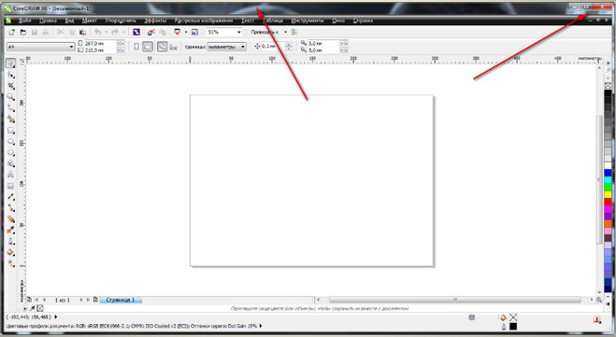Select the Crop tool
The height and width of the screenshot is (337, 616).
pyautogui.click(x=11, y=86)
